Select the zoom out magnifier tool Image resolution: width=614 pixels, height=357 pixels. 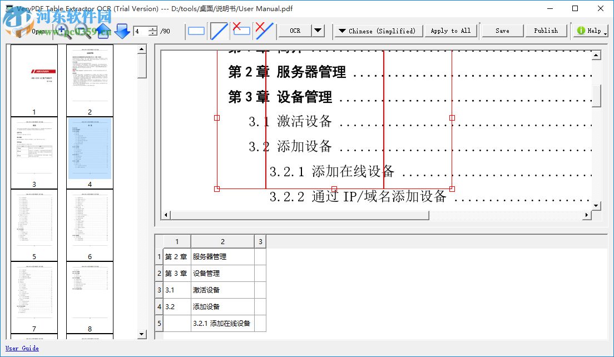[x=81, y=29]
